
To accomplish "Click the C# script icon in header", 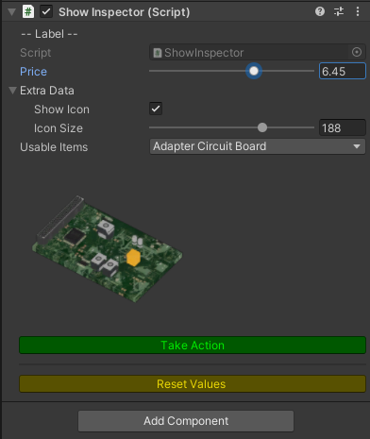I will (x=28, y=12).
